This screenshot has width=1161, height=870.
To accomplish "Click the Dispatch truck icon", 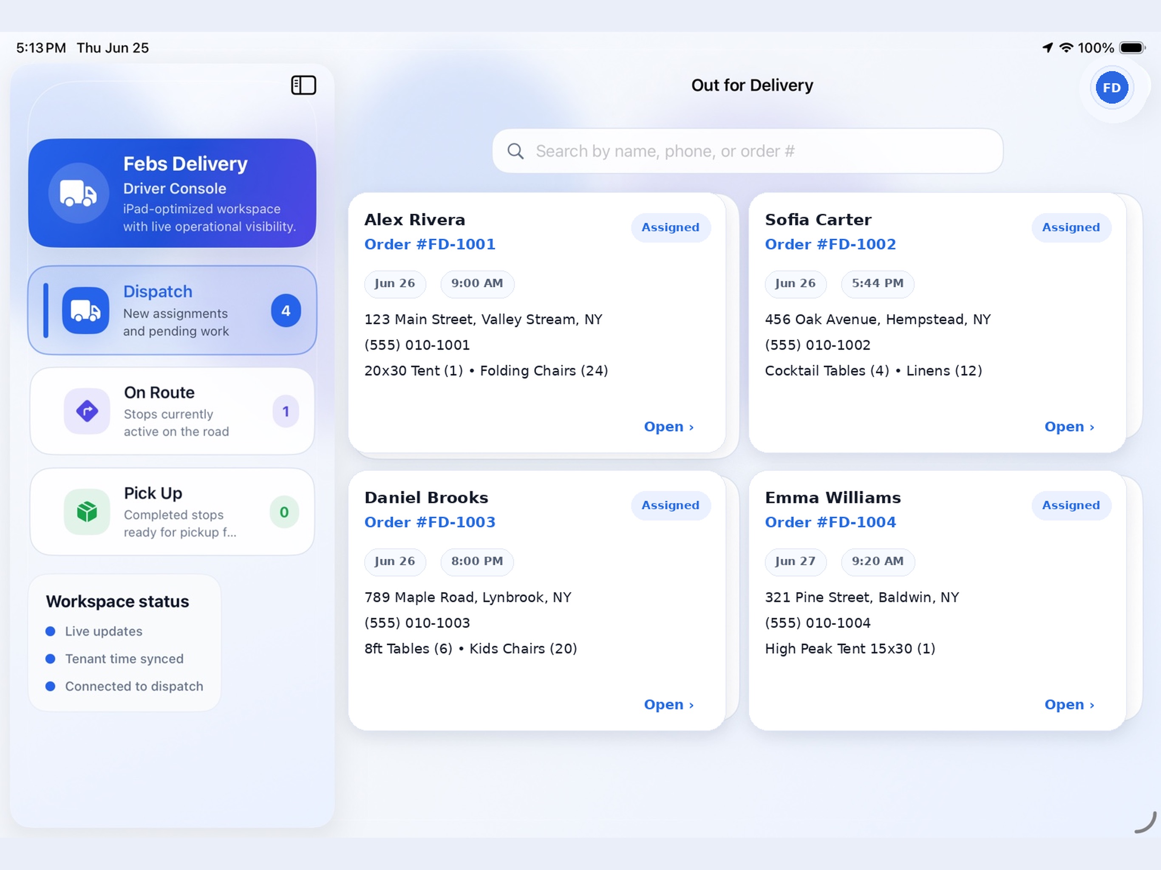I will 85,311.
